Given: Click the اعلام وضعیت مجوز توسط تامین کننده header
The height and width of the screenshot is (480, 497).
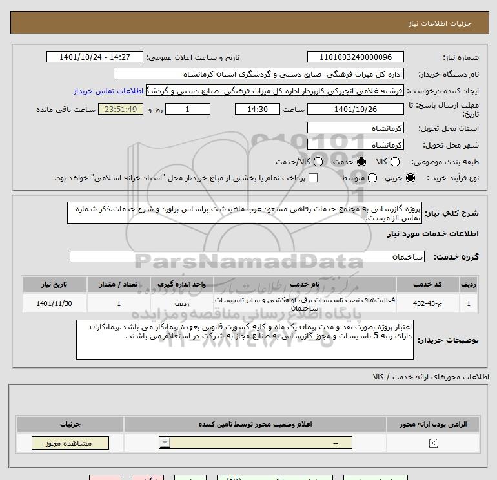Looking at the screenshot, I should click(x=255, y=424).
